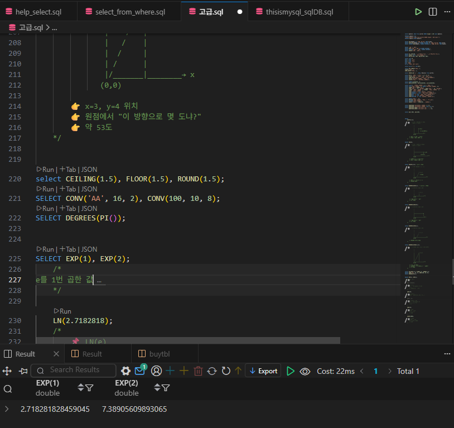This screenshot has height=428, width=454.
Task: Focus the Search Results input field
Action: (74, 370)
